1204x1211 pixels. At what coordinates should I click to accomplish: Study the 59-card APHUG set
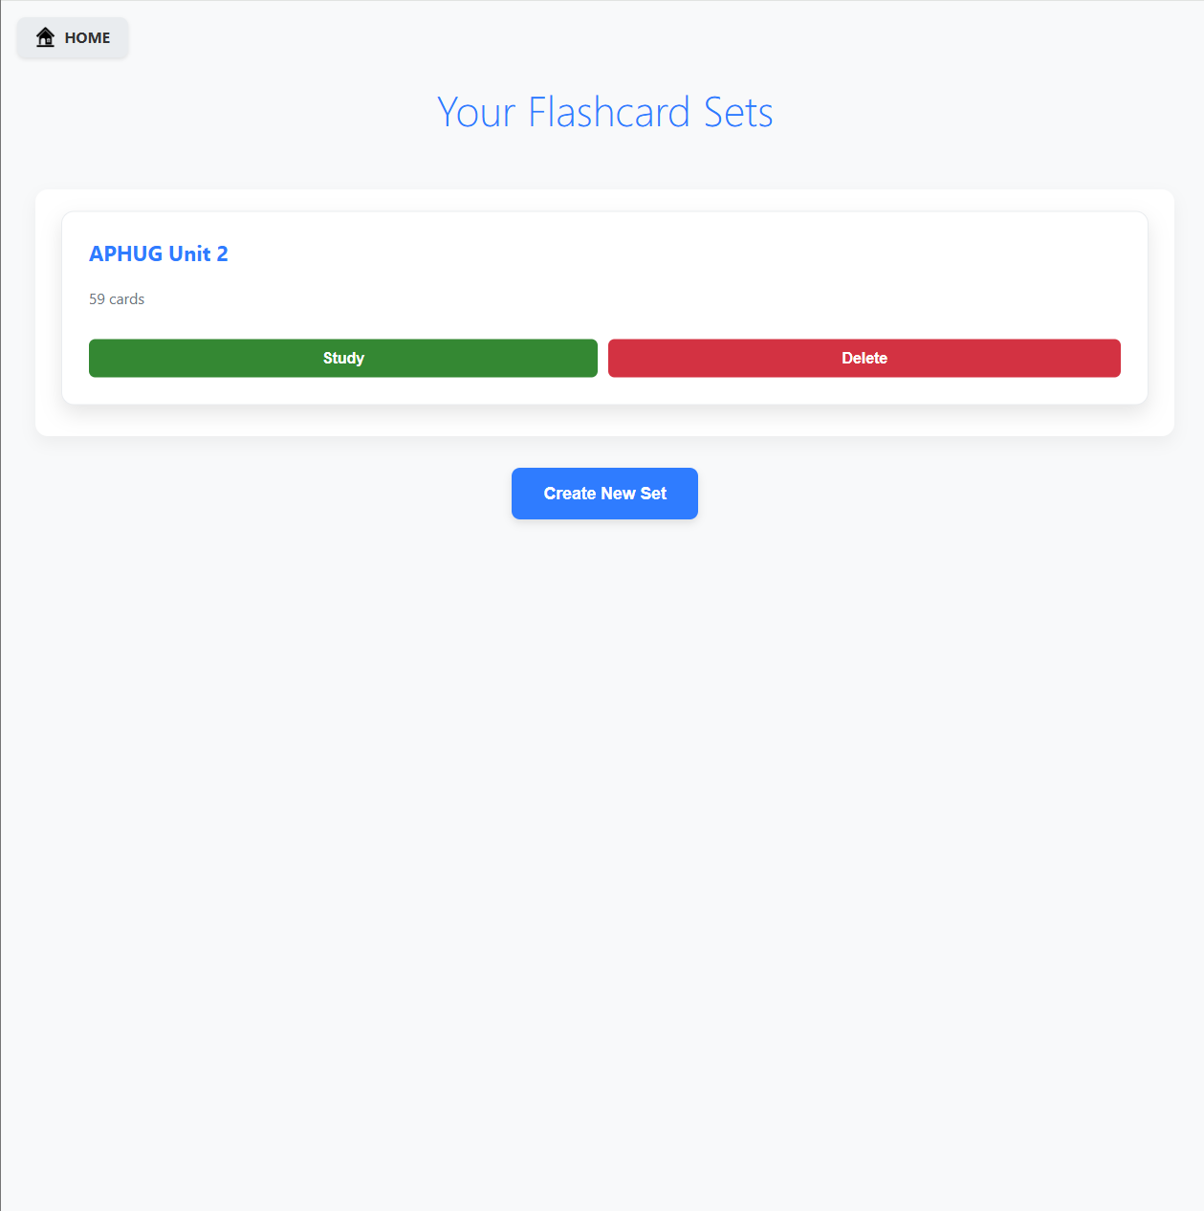pyautogui.click(x=343, y=358)
